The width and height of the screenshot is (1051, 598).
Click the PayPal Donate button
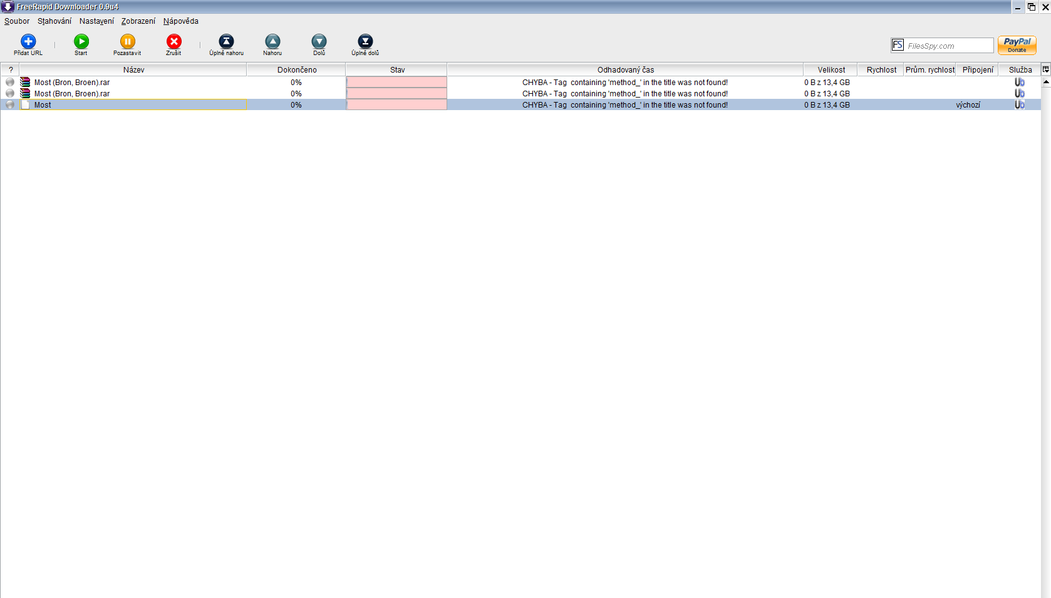[1017, 45]
